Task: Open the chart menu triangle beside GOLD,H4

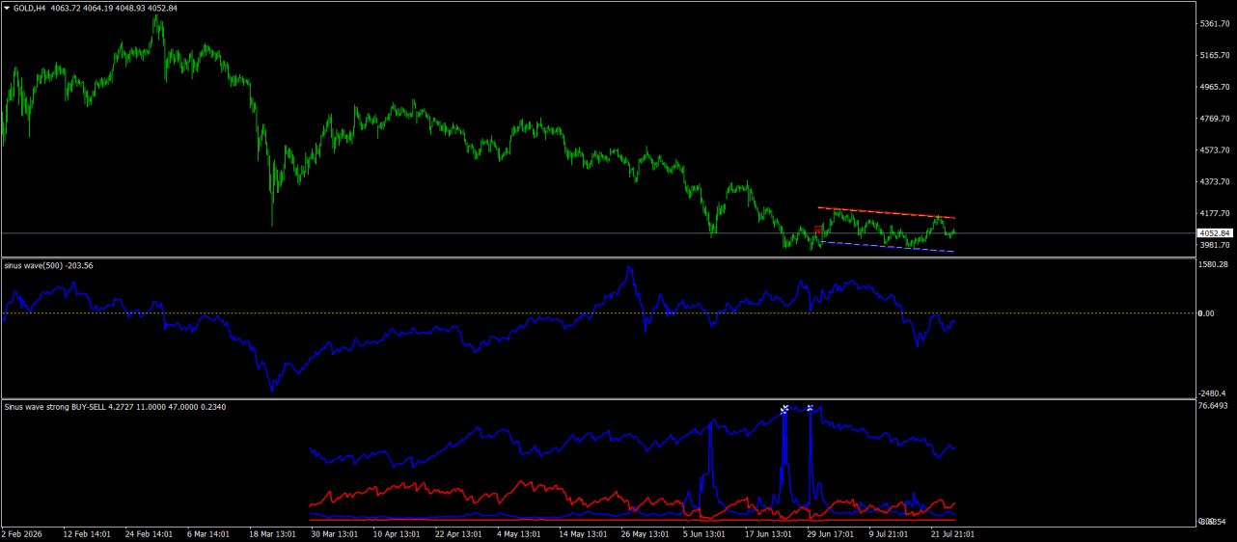Action: tap(7, 8)
